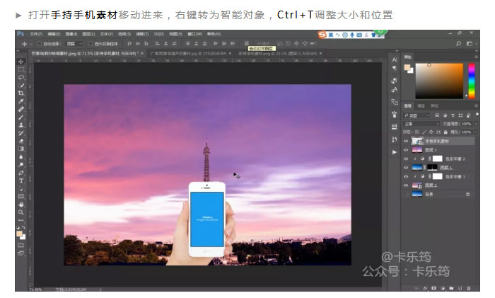Select the Move tool in toolbar
The width and height of the screenshot is (495, 298).
21,62
